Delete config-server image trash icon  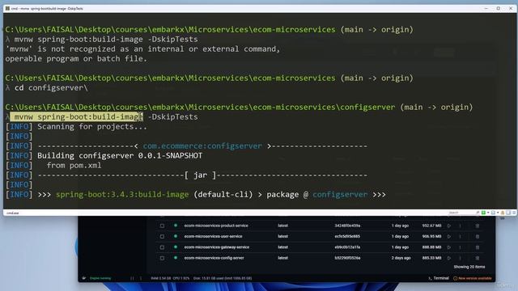[x=477, y=258]
